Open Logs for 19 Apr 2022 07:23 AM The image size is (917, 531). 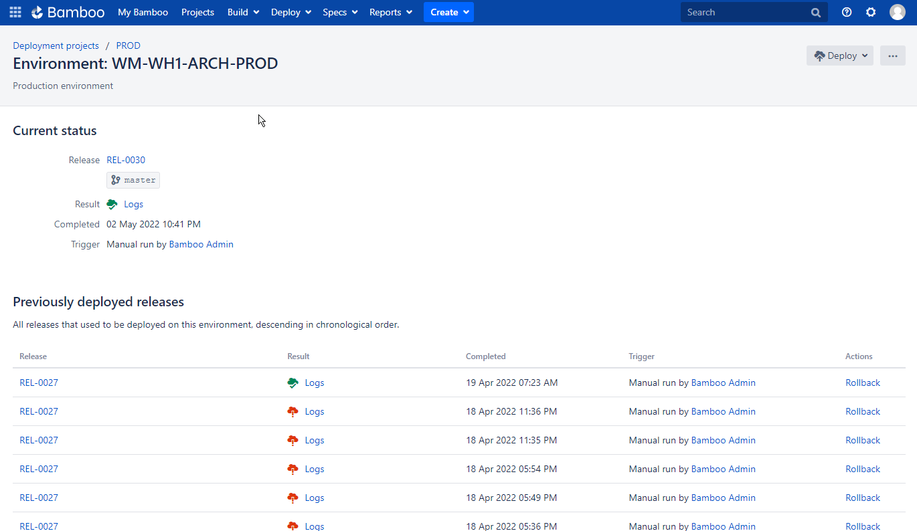coord(315,383)
